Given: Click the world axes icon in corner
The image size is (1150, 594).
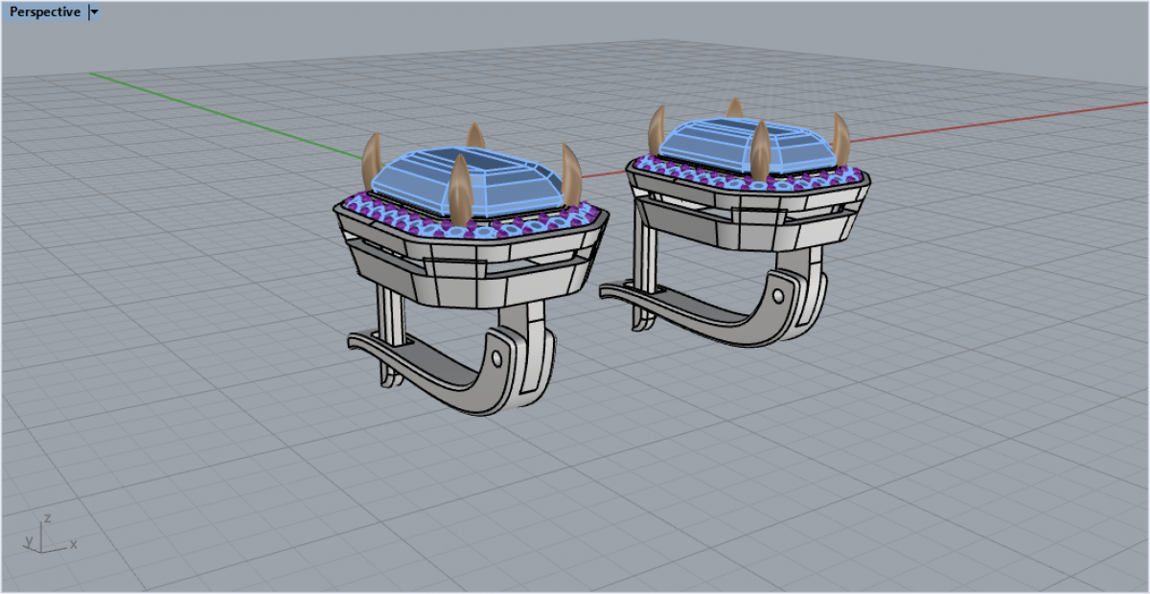Looking at the screenshot, I should coord(47,537).
